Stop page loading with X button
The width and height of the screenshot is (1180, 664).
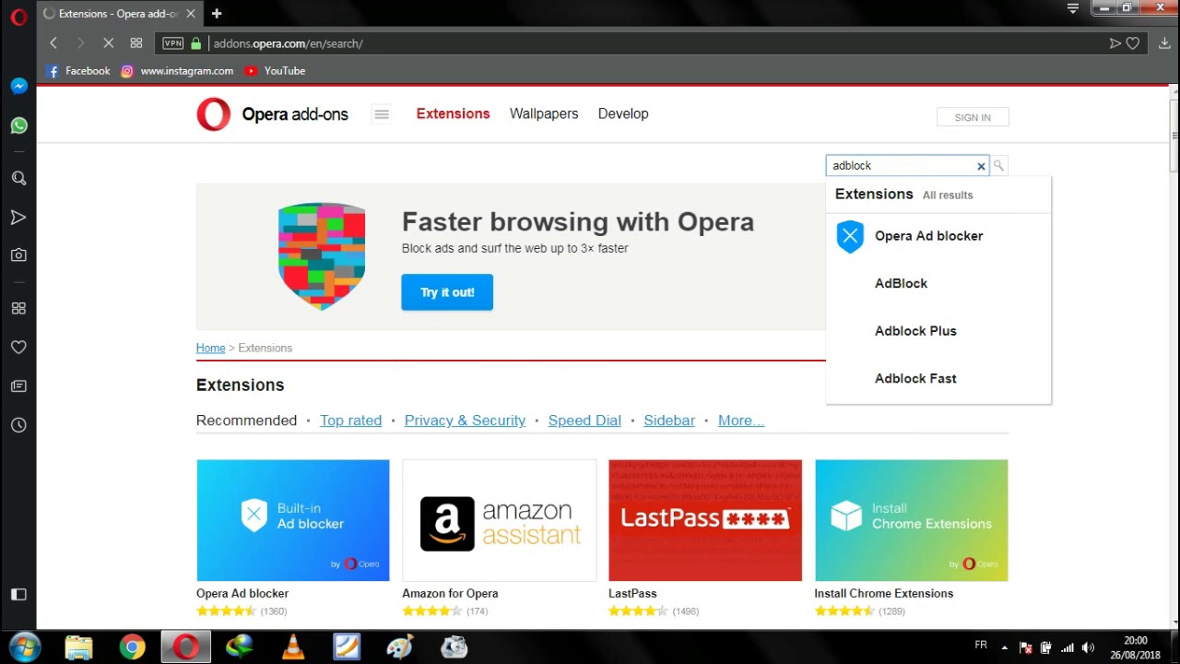coord(108,43)
